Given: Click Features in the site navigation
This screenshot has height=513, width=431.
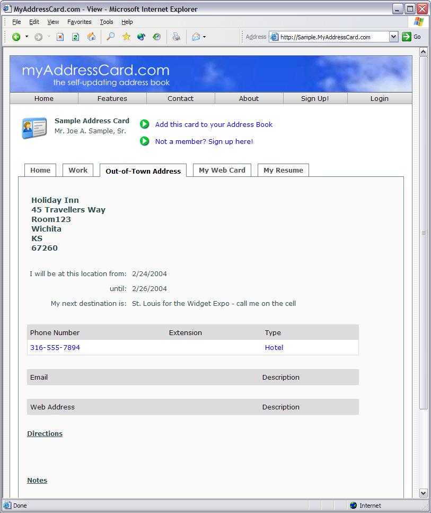Looking at the screenshot, I should [x=112, y=98].
